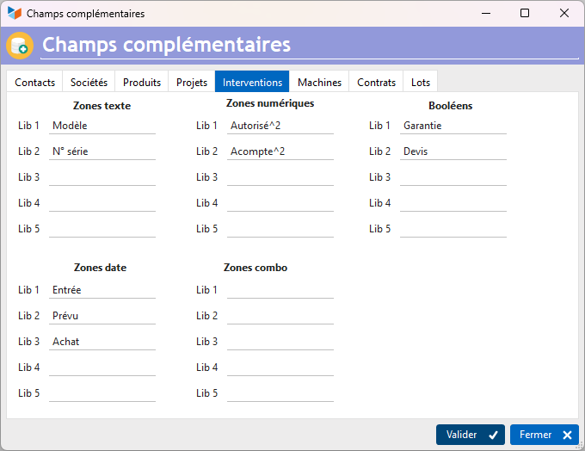The width and height of the screenshot is (585, 451).
Task: Open the Sociétés tab
Action: pyautogui.click(x=89, y=82)
